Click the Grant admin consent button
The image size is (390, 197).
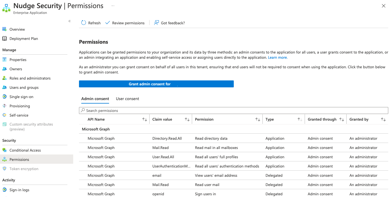pyautogui.click(x=156, y=84)
